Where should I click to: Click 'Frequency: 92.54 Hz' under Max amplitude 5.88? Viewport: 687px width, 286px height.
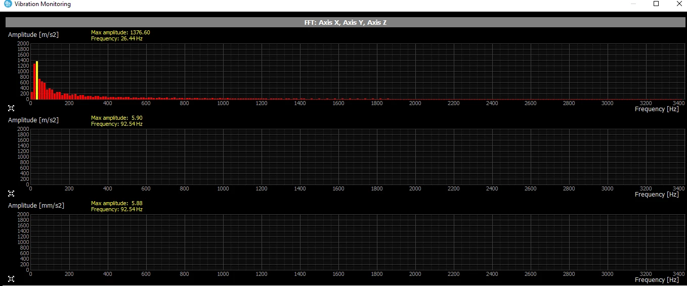pyautogui.click(x=116, y=209)
